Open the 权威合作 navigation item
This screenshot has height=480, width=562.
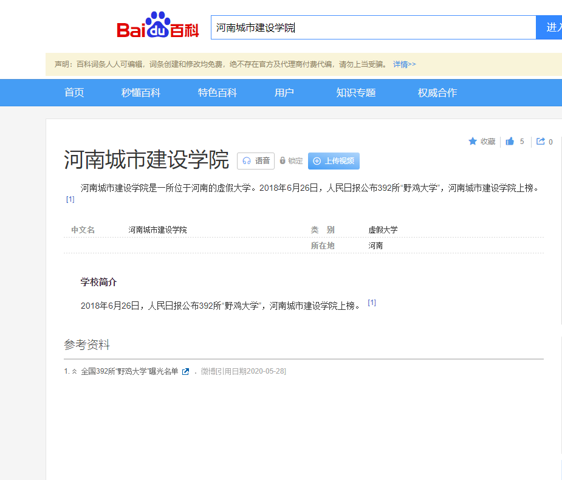click(x=436, y=92)
